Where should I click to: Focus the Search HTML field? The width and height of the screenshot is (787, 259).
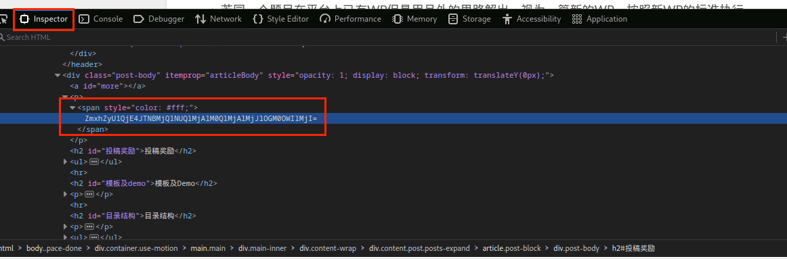387,37
